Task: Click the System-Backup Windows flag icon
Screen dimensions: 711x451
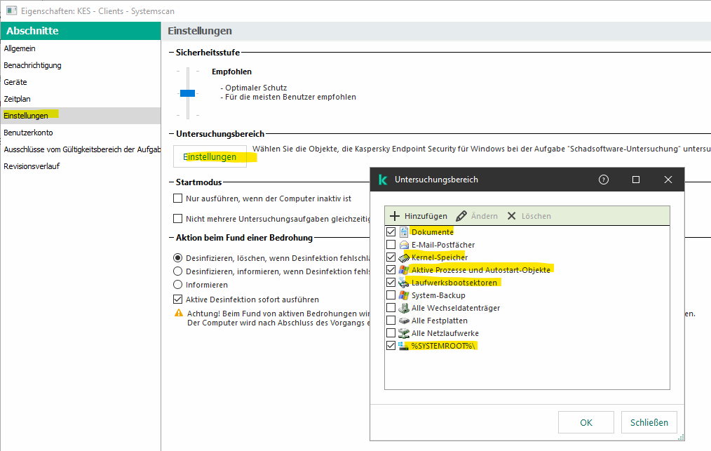Action: click(x=404, y=295)
